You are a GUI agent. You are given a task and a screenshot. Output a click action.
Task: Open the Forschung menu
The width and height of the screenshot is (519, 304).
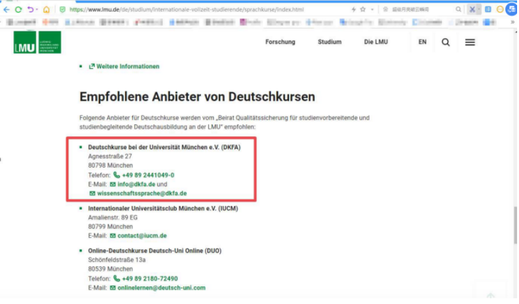[x=281, y=42]
